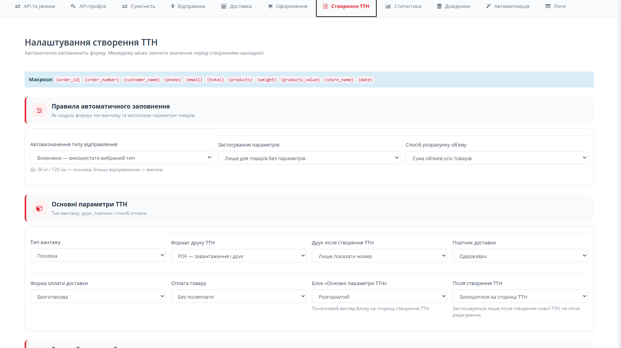Image resolution: width=621 pixels, height=348 pixels.
Task: Click the bar chart icon of Статистика
Action: (388, 6)
